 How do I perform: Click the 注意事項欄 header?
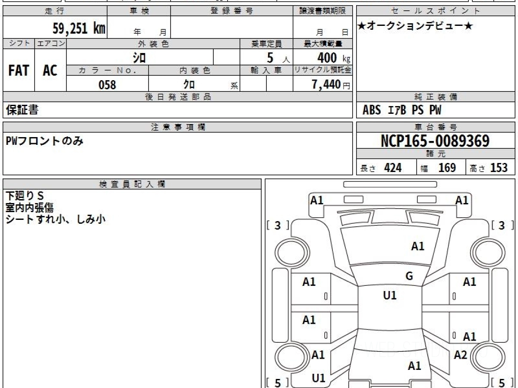pyautogui.click(x=178, y=127)
